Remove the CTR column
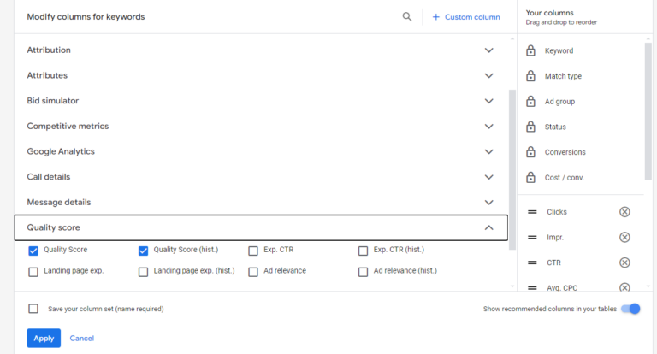This screenshot has height=354, width=657. click(x=624, y=263)
